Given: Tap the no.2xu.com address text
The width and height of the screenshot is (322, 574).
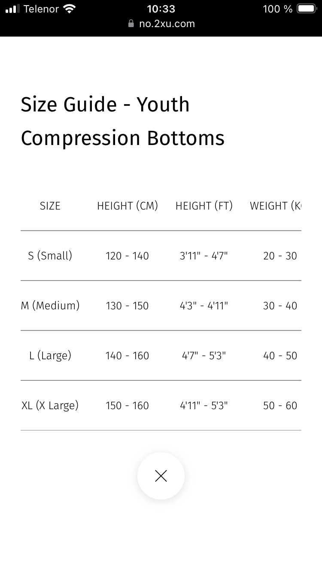Looking at the screenshot, I should click(167, 24).
